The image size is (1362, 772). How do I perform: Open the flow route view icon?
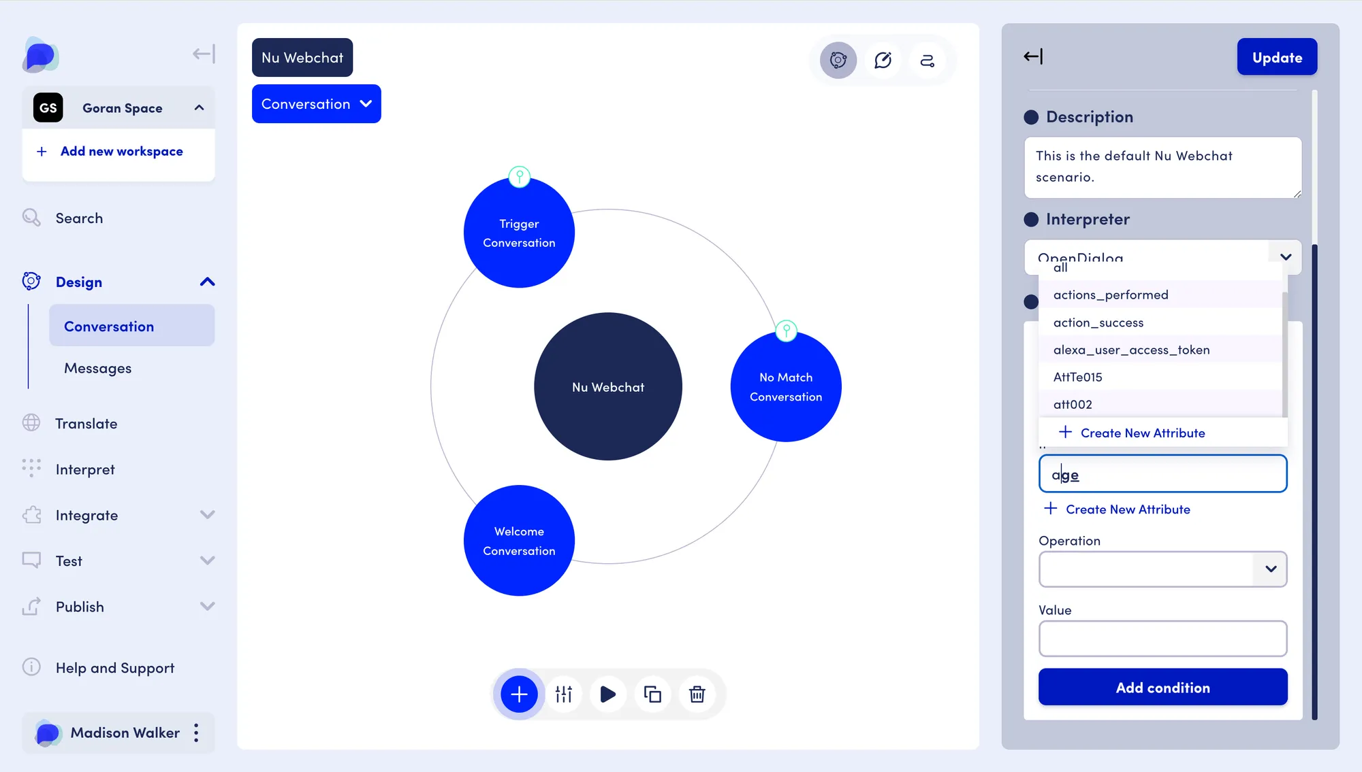pos(927,61)
